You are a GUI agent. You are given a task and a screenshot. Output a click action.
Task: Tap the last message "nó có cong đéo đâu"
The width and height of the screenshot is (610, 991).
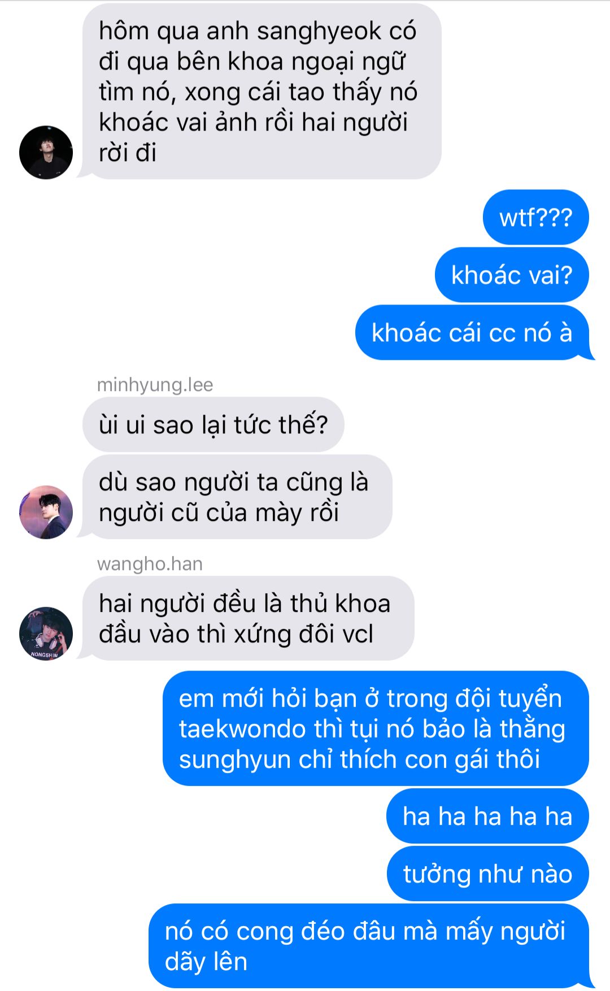point(369,946)
